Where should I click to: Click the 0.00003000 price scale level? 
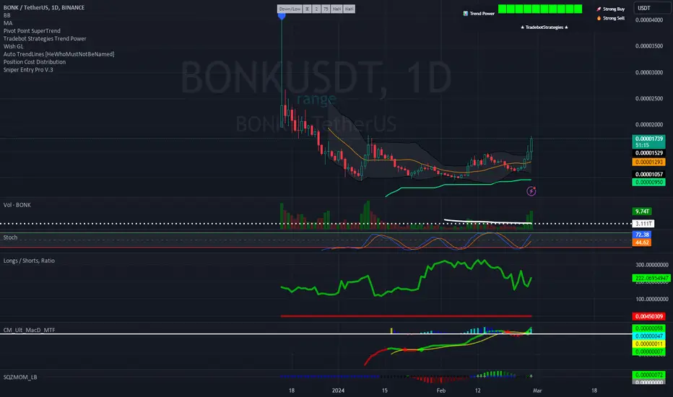coord(649,72)
